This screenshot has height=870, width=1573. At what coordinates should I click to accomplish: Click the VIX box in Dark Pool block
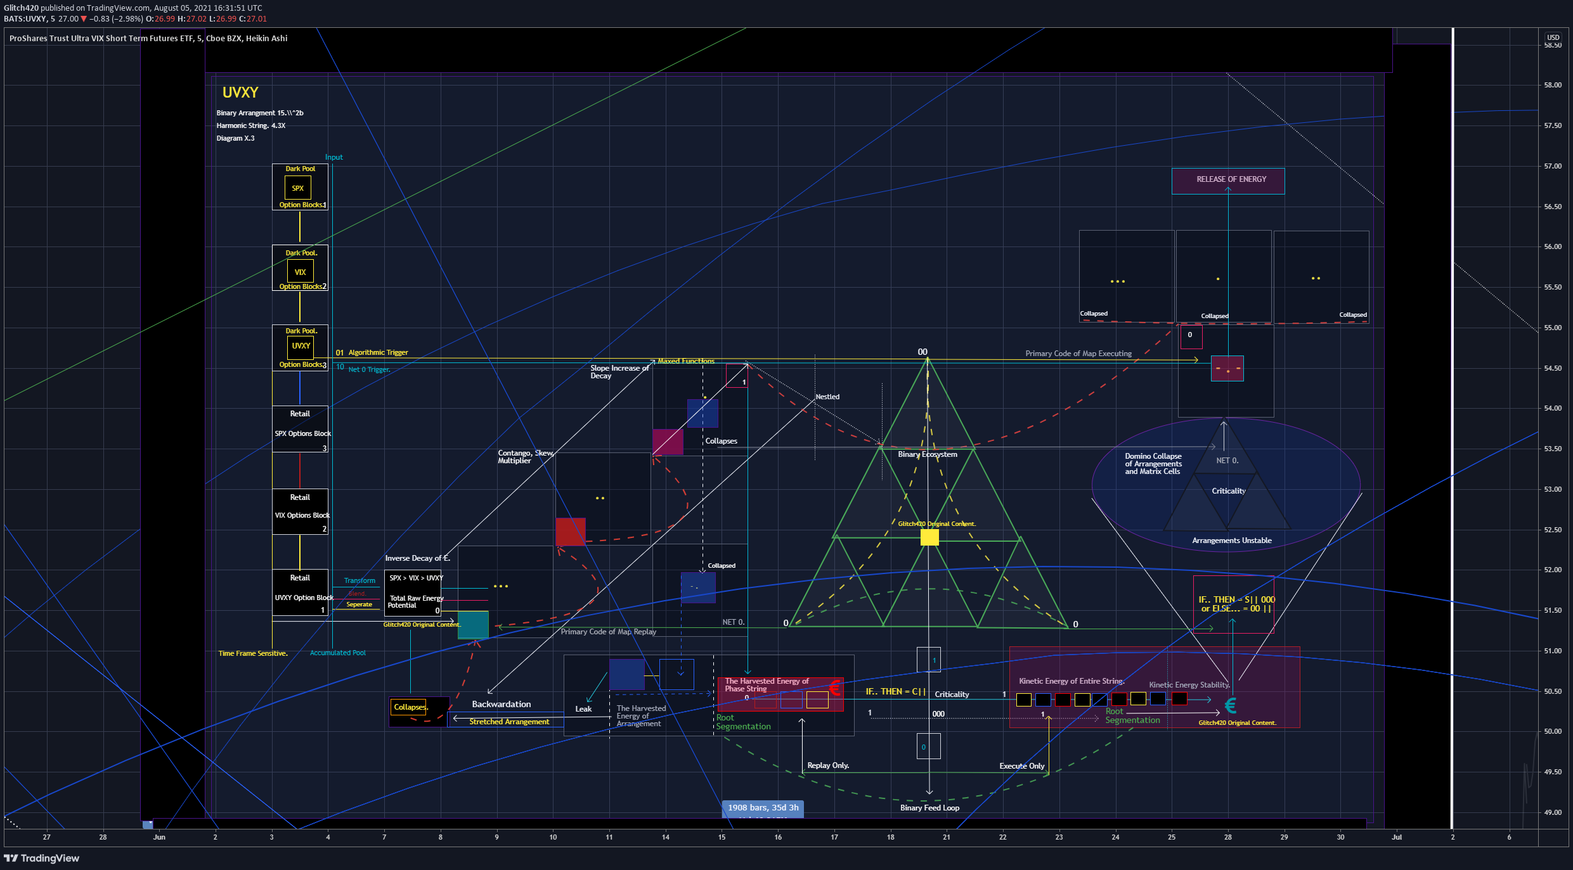[300, 272]
